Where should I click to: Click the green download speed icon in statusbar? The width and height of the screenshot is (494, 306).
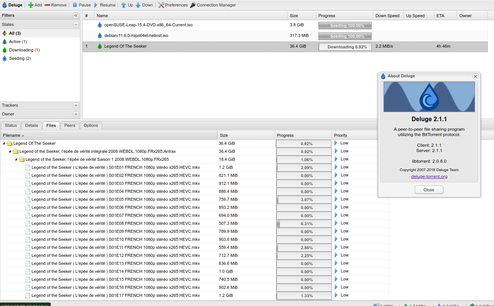[x=406, y=304]
